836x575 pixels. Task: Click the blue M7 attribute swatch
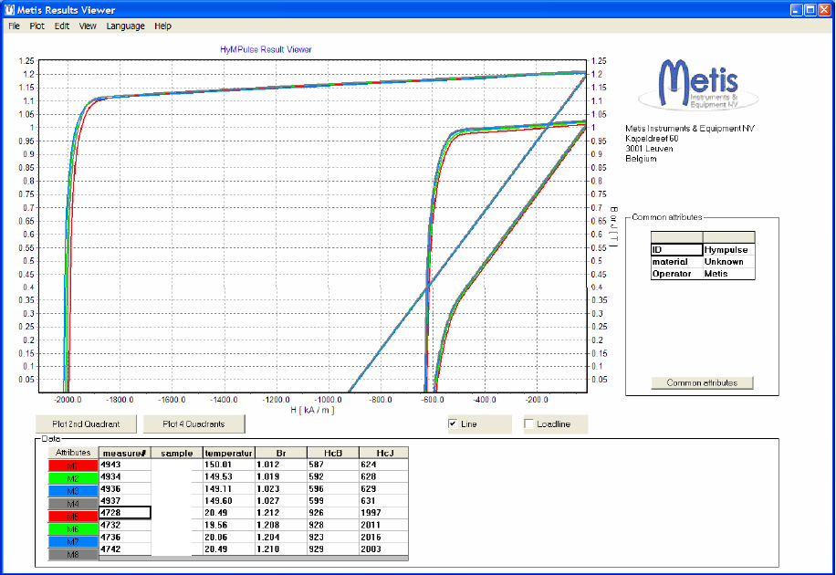coord(73,541)
